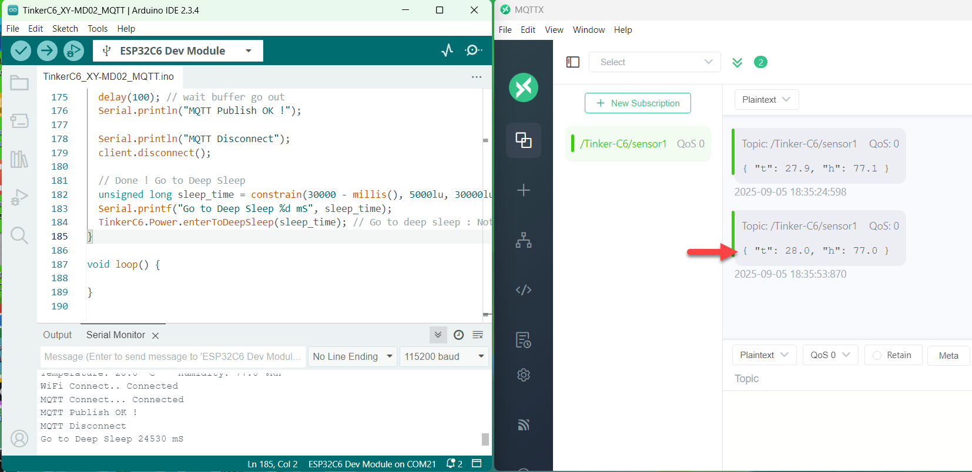Open the Sketchbook folder in Arduino sidebar
Viewport: 972px width, 472px height.
(19, 83)
